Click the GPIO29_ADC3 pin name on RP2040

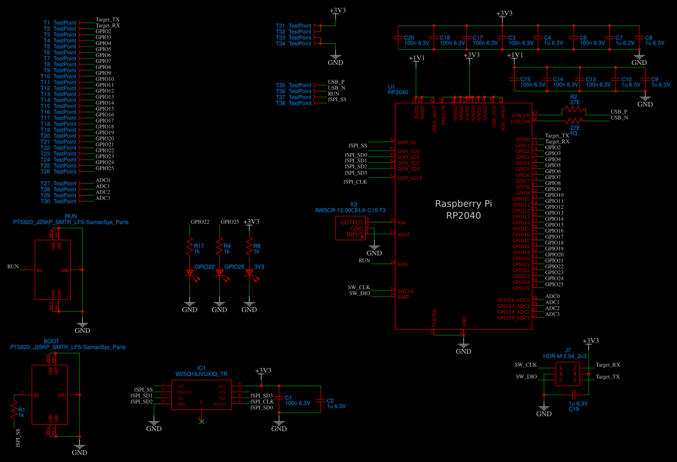(x=513, y=318)
